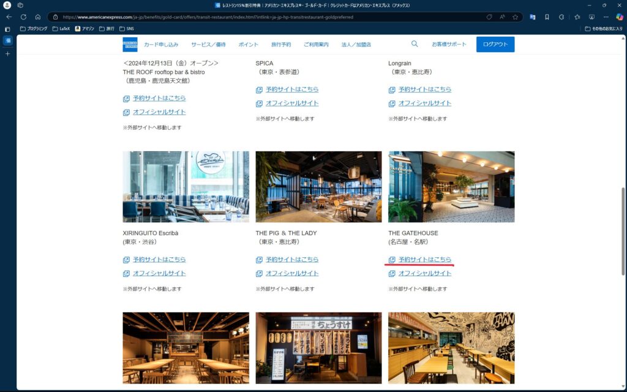
Task: Open the LaTeX bookmarks folder
Action: (x=61, y=29)
